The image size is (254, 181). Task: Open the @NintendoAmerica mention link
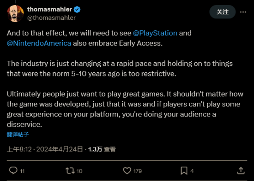(x=39, y=43)
